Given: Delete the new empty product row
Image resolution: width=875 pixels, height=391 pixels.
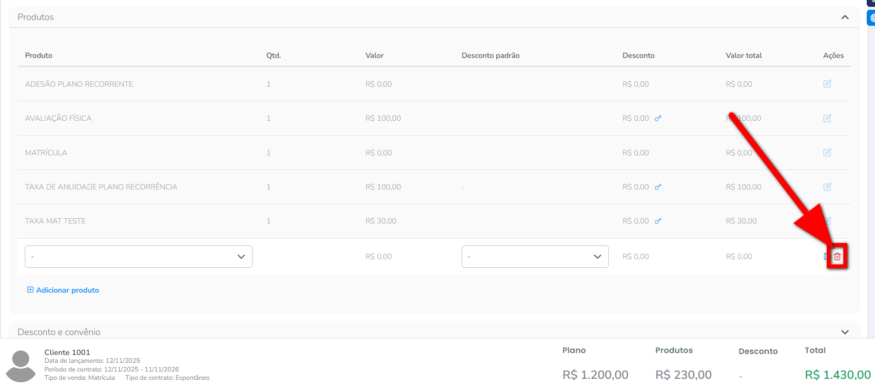Looking at the screenshot, I should (x=837, y=257).
